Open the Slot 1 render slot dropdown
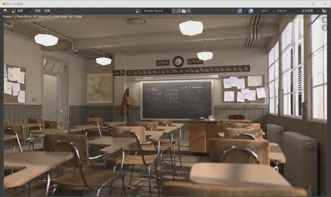Image resolution: width=331 pixels, height=197 pixels. (267, 11)
